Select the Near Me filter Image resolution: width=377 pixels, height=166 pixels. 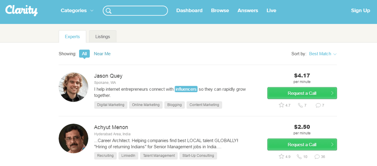(x=102, y=54)
